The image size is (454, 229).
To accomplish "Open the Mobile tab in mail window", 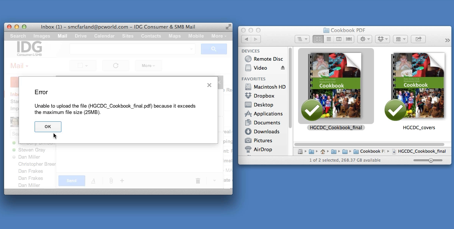I will 196,36.
